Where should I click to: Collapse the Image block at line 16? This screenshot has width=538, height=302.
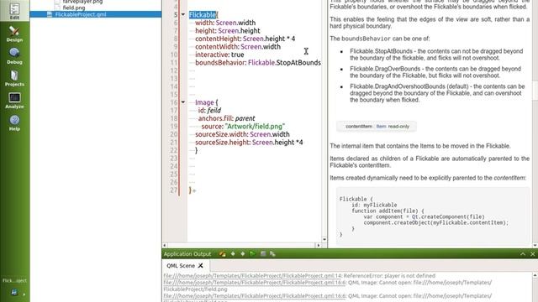(183, 102)
